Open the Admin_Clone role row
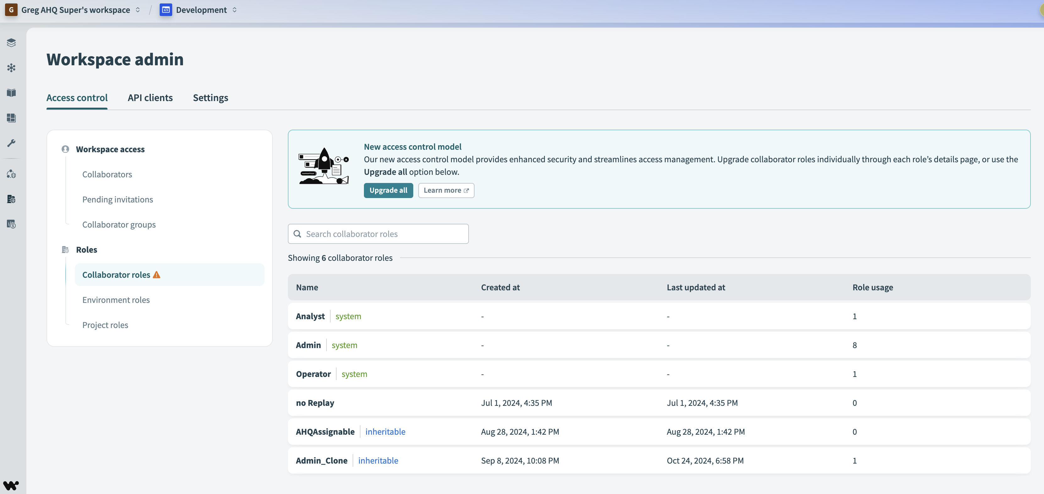 [321, 460]
